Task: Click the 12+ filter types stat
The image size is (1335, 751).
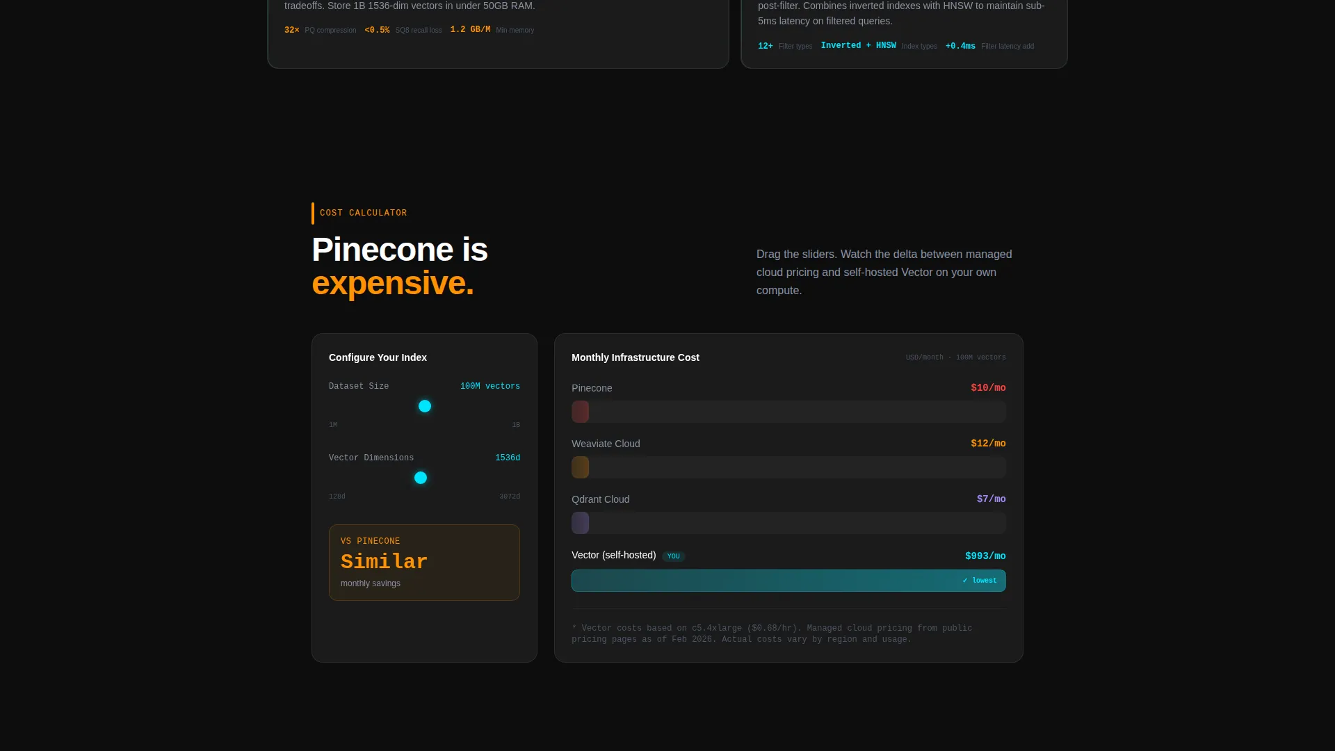Action: point(785,46)
